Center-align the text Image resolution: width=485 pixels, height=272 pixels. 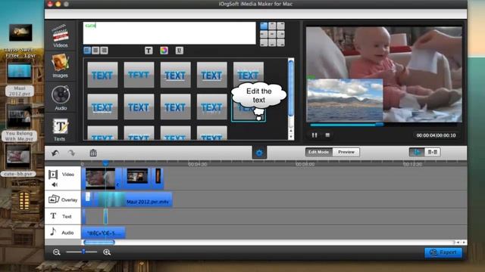click(x=95, y=51)
